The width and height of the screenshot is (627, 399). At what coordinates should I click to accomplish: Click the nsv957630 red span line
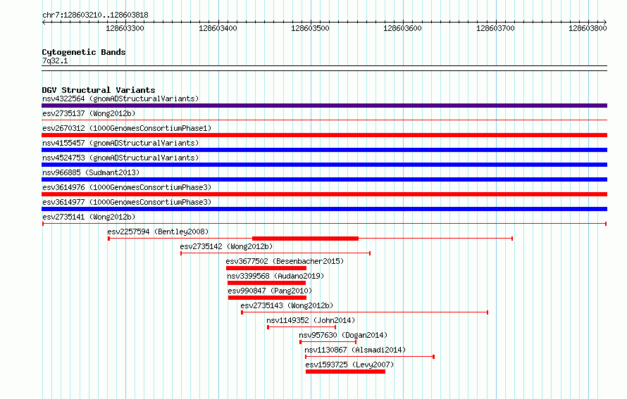[x=328, y=342]
